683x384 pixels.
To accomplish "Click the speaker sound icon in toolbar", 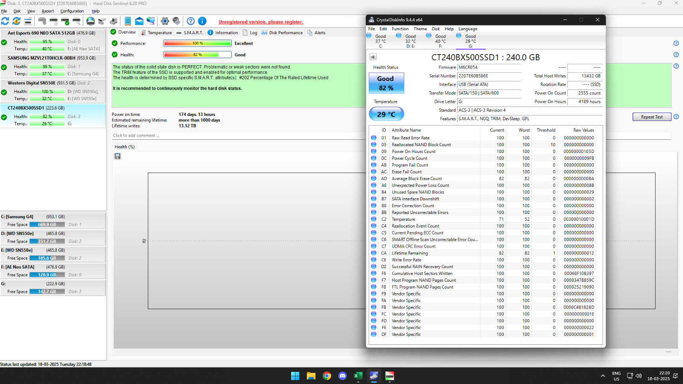I will [x=176, y=21].
